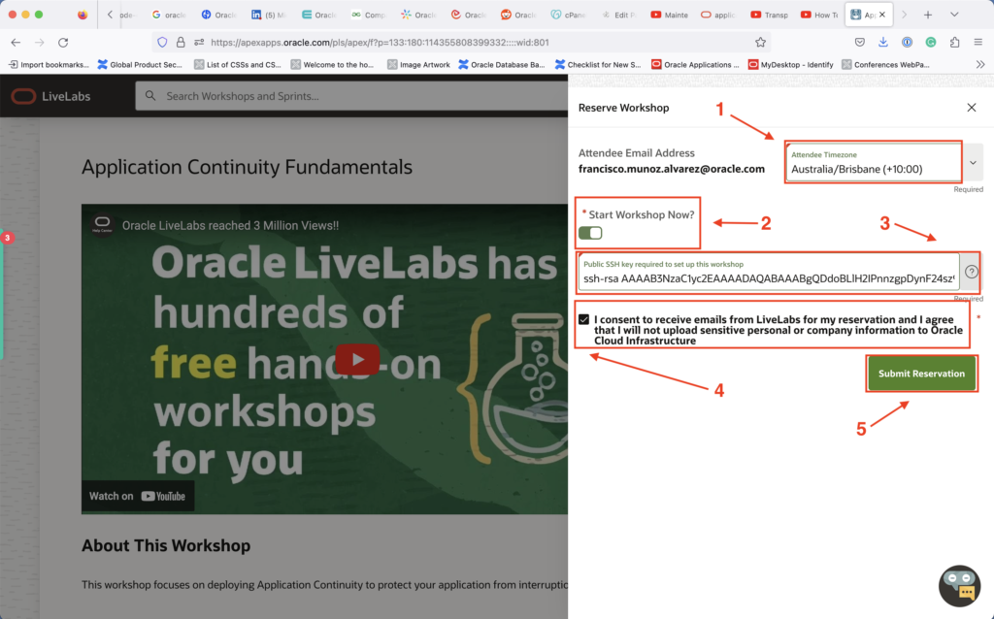
Task: Click the Submit Reservation button
Action: pos(920,374)
